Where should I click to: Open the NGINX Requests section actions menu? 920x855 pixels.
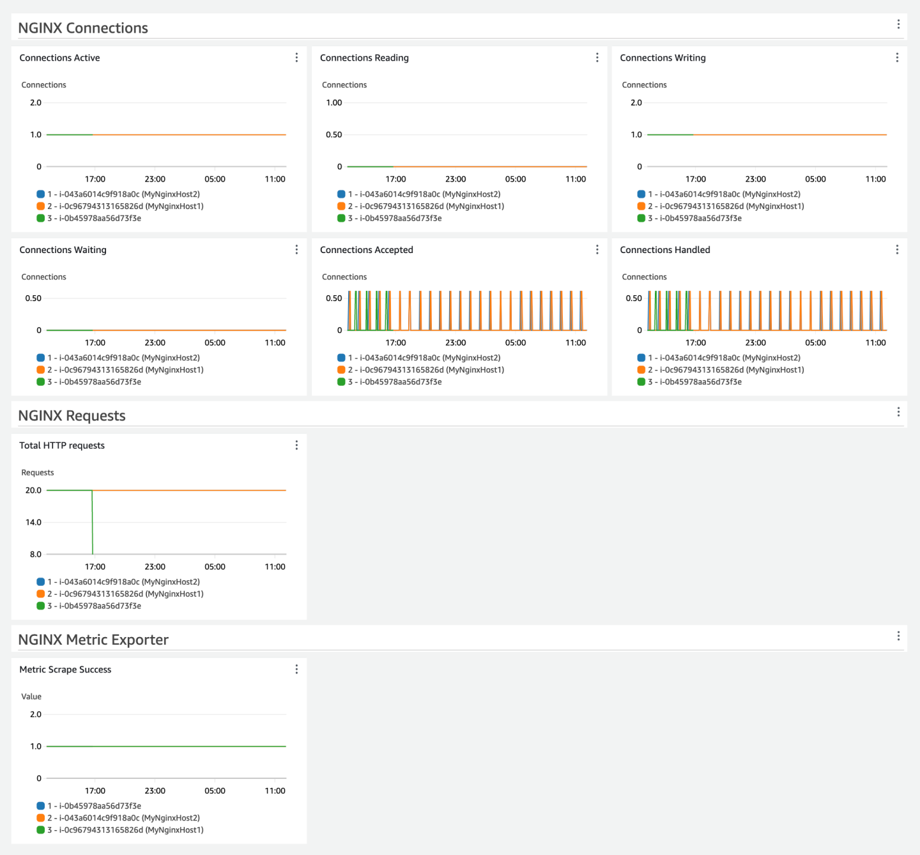(x=898, y=412)
